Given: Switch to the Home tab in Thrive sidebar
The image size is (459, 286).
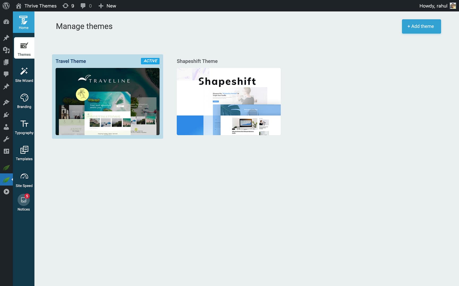Looking at the screenshot, I should point(24,22).
